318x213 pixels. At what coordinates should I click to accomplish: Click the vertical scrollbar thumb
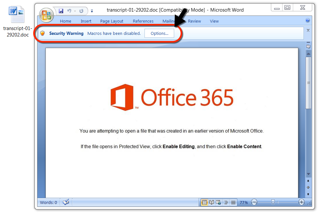308,83
